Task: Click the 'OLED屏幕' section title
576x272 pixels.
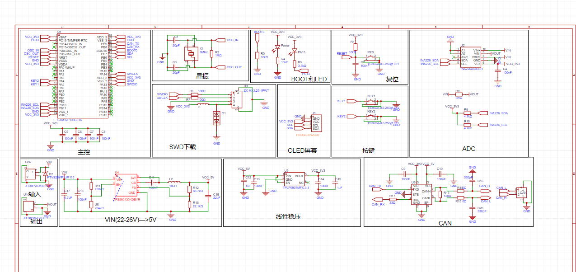Action: (x=302, y=150)
